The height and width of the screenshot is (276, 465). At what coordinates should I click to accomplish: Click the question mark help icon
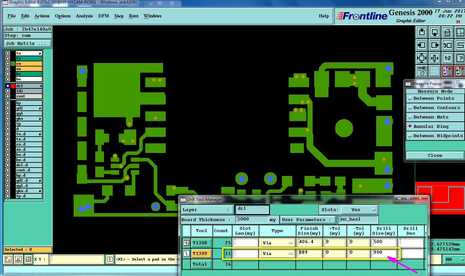coord(460,58)
